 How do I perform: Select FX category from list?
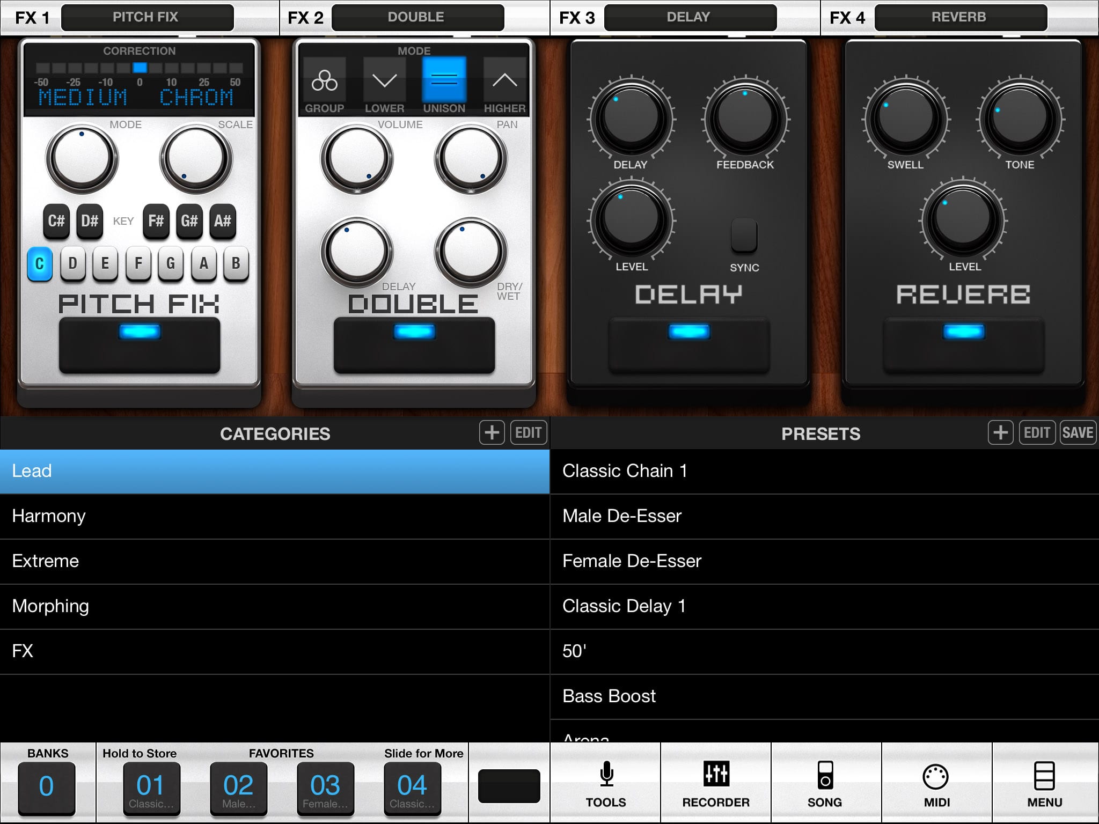pos(274,651)
